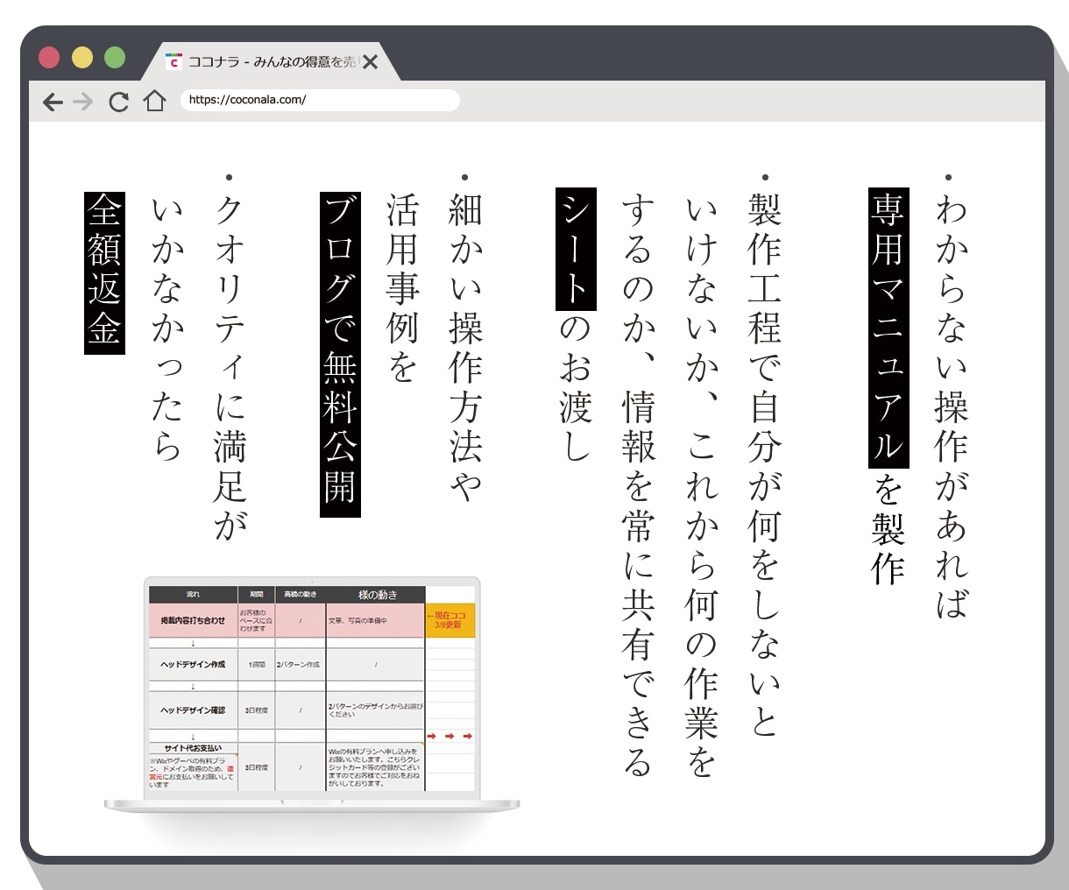This screenshot has height=890, width=1069.
Task: Click the 期間 column header in the sheet
Action: 256,595
